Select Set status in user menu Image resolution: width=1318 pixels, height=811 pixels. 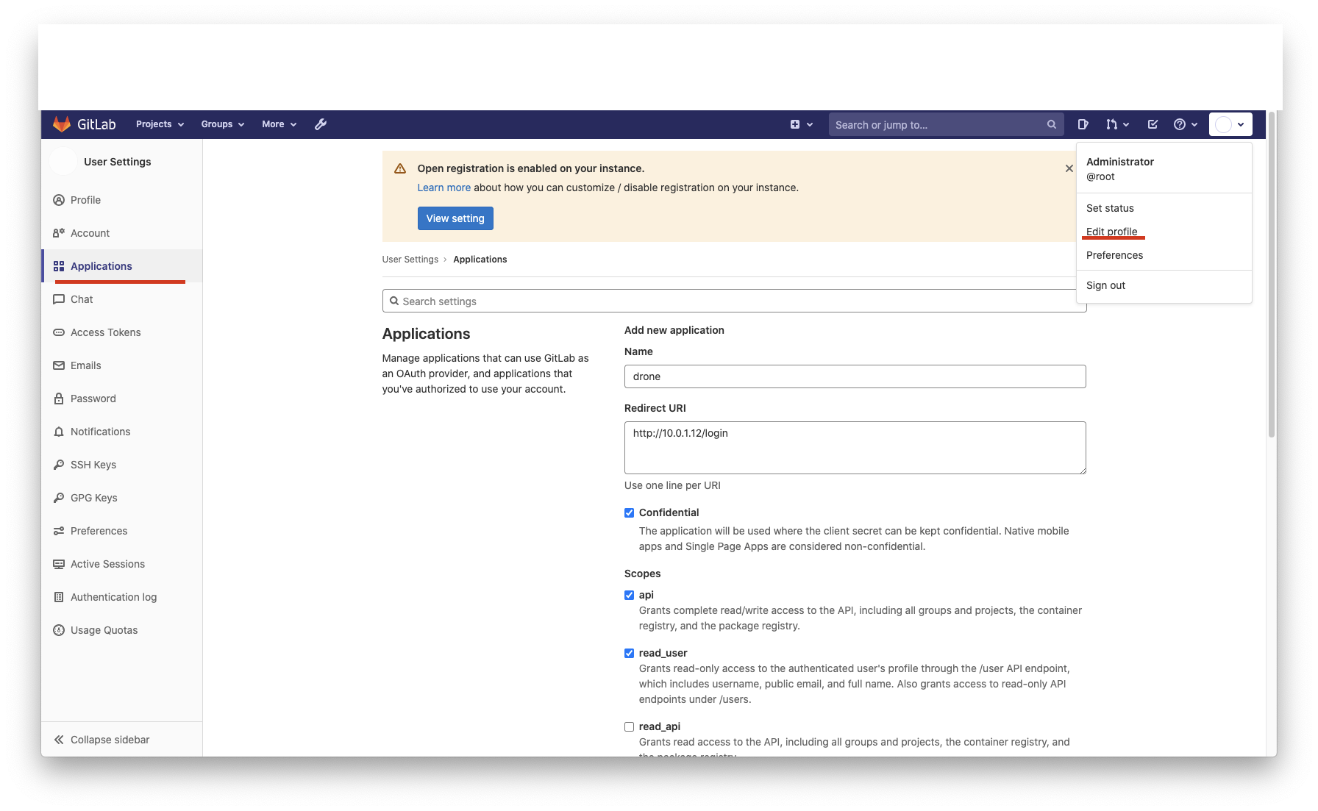point(1110,208)
